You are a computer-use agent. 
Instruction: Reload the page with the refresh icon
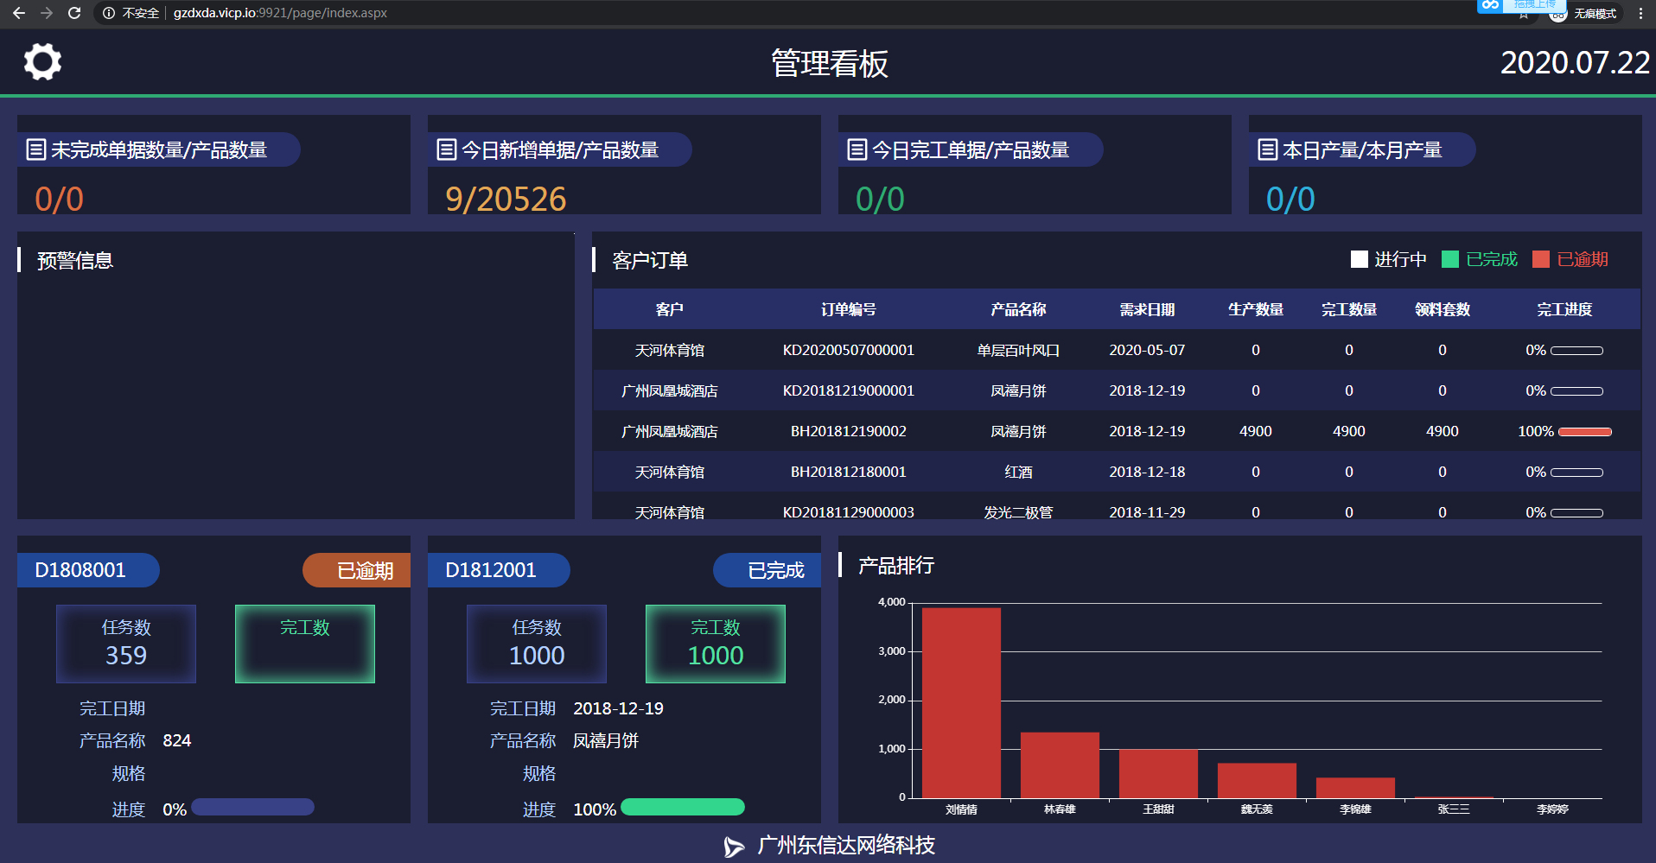pyautogui.click(x=74, y=13)
